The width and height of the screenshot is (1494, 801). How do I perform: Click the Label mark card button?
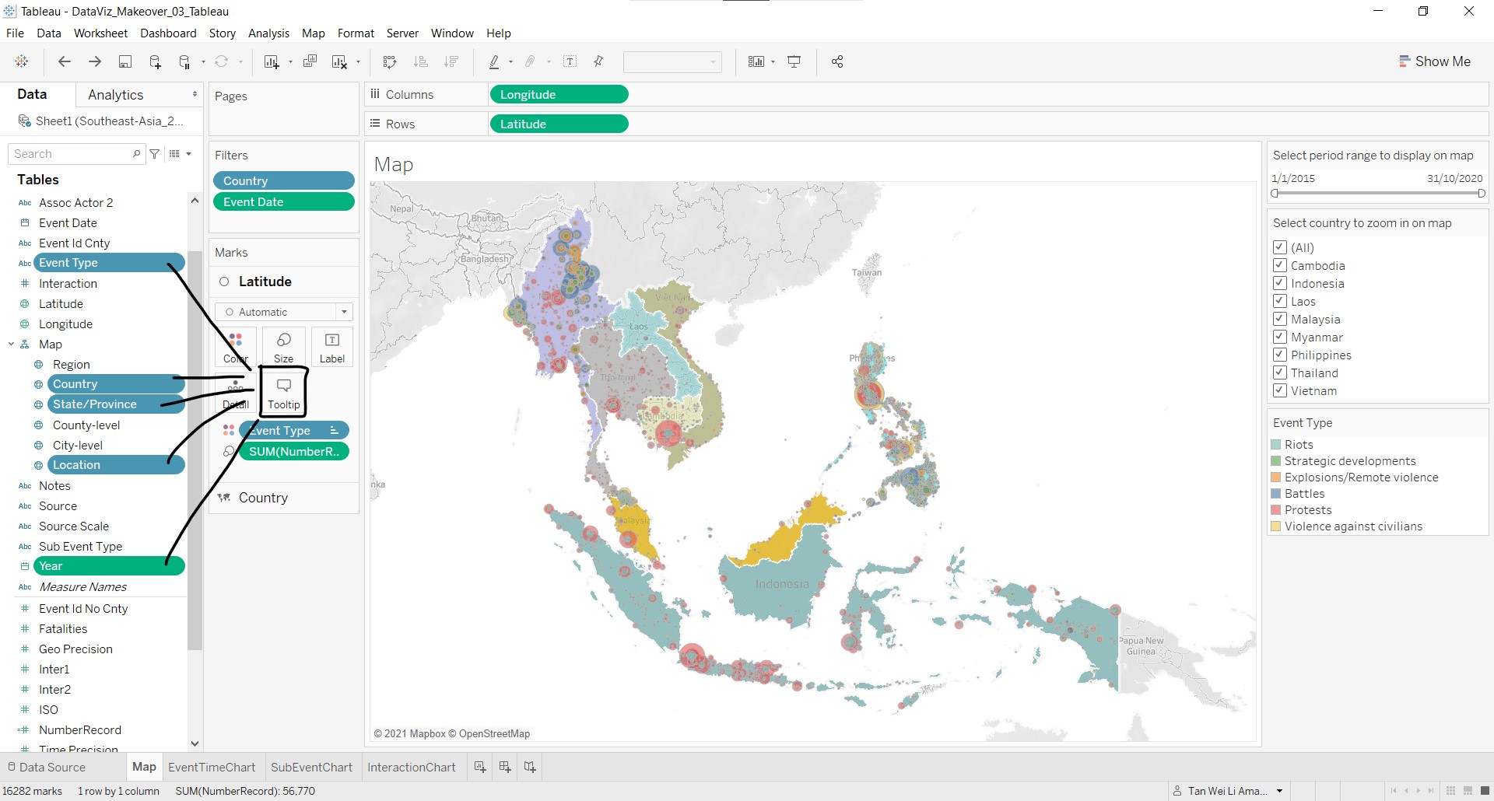point(332,347)
